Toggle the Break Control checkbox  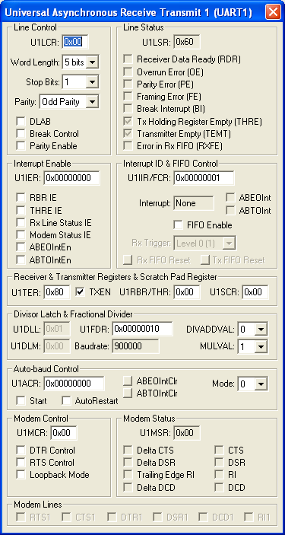(x=21, y=134)
